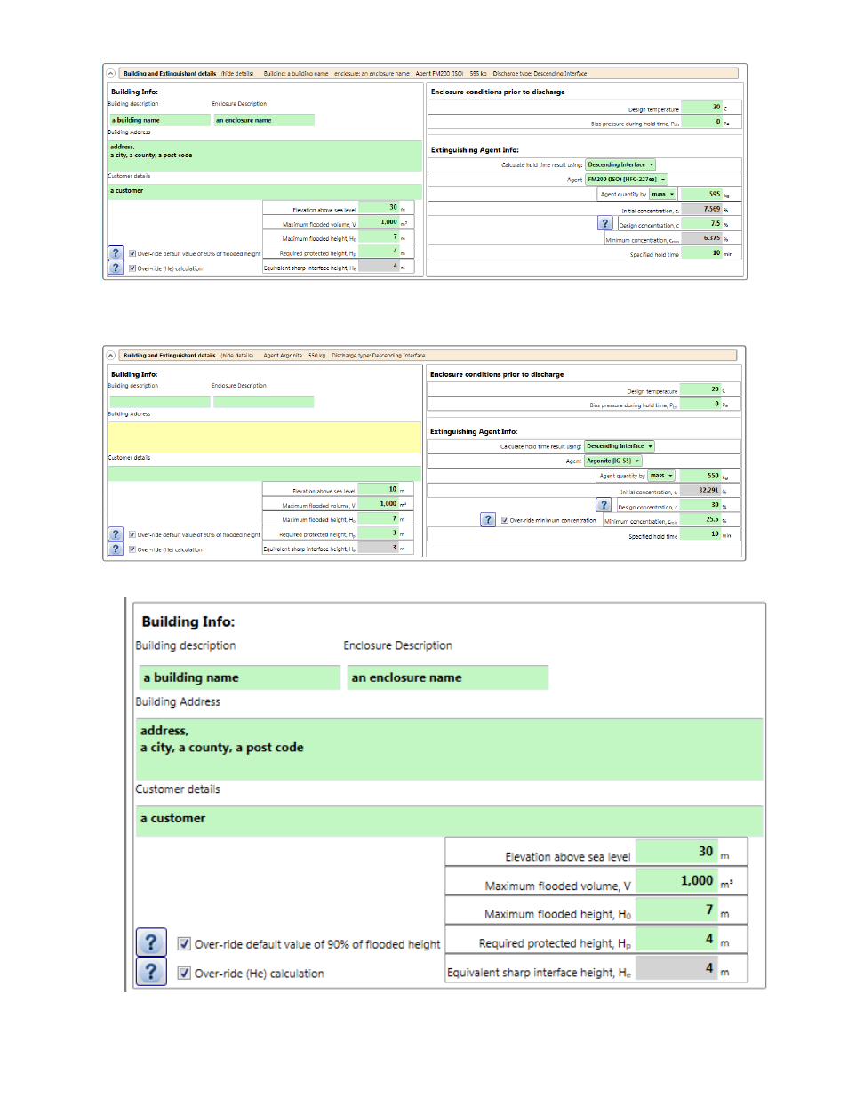This screenshot has width=848, height=1098.
Task: Click 'an enclosure name' field in FM200 panel
Action: pyautogui.click(x=264, y=120)
